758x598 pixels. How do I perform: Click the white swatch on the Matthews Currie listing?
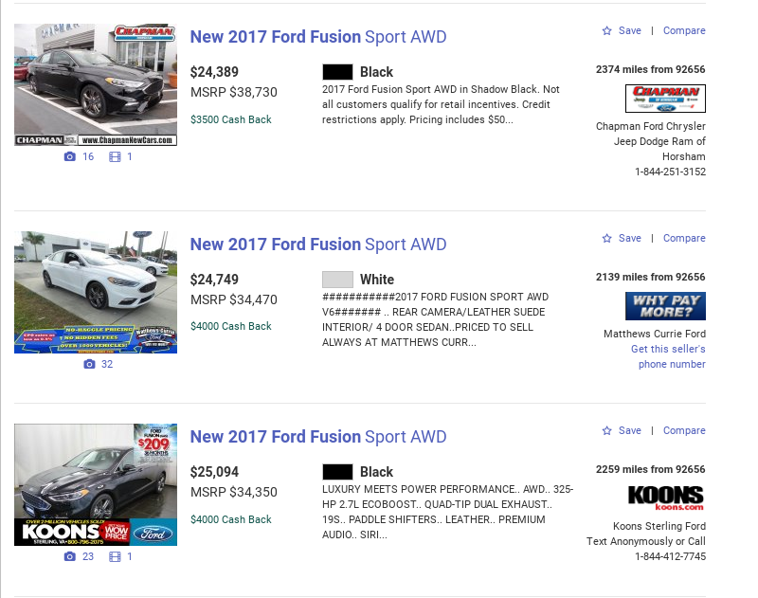[337, 280]
